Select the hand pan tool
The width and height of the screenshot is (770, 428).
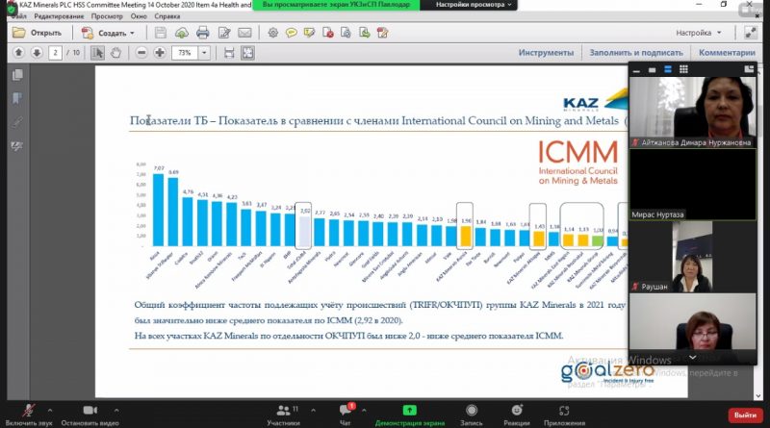(115, 53)
